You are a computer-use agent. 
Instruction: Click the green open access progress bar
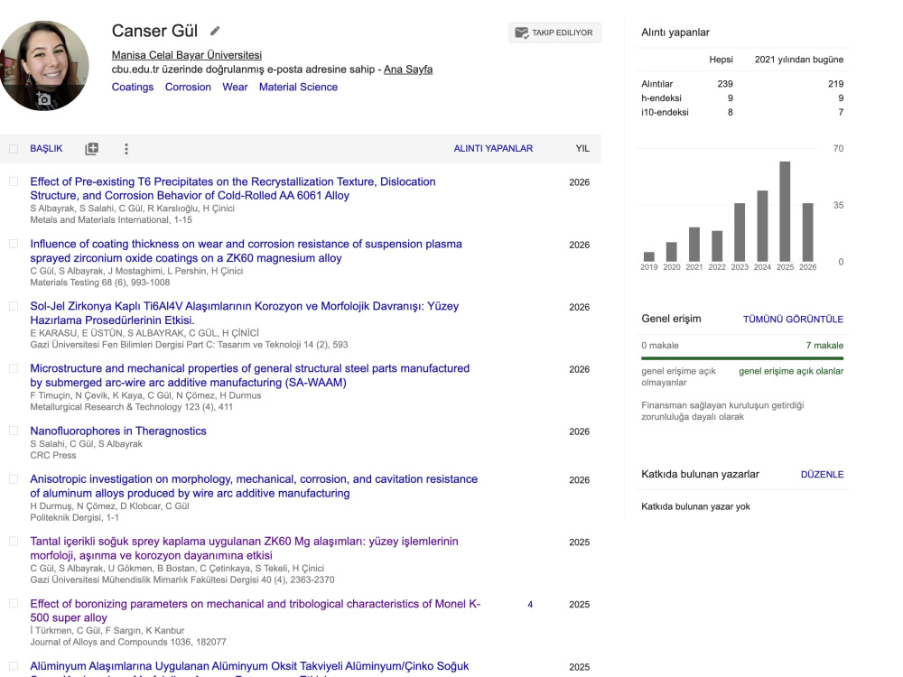(x=742, y=358)
